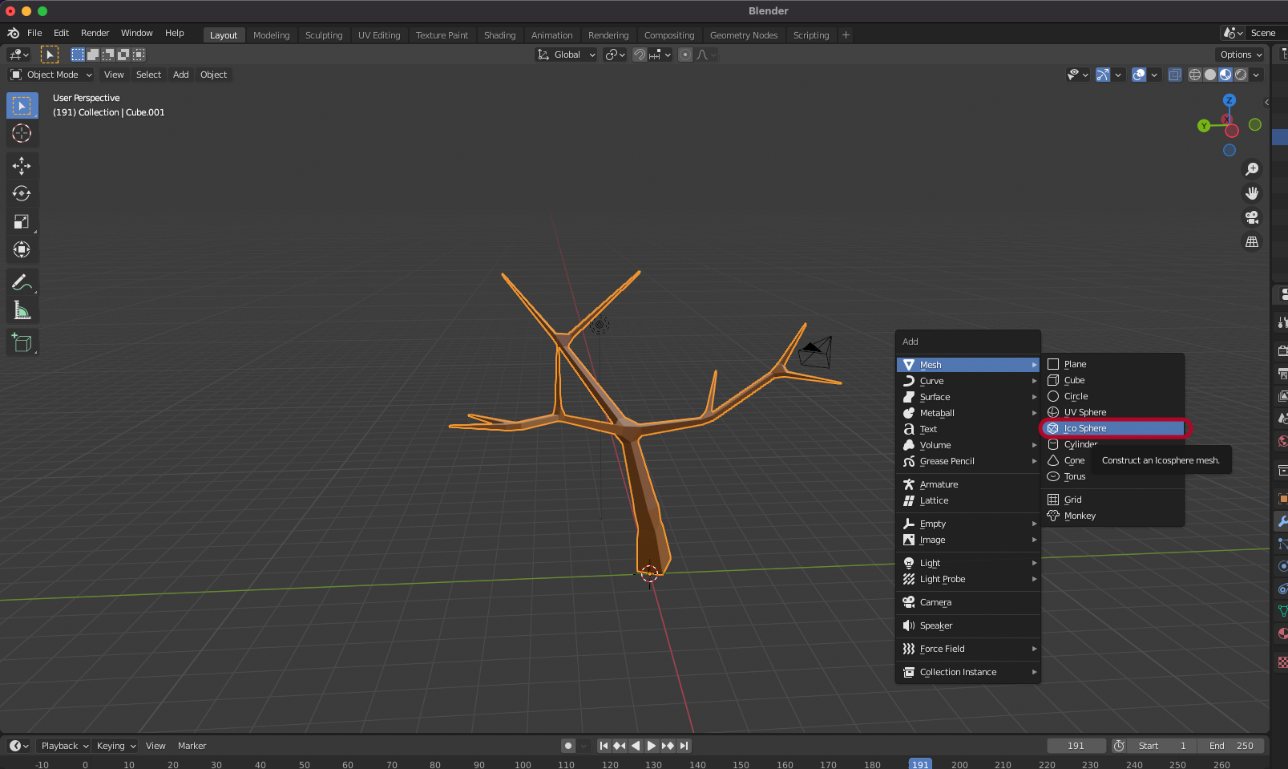
Task: Click the play animation button
Action: click(x=652, y=746)
